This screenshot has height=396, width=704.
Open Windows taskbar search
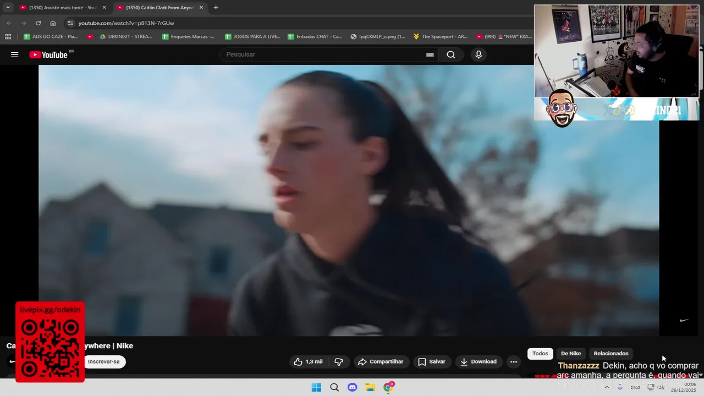tap(334, 387)
